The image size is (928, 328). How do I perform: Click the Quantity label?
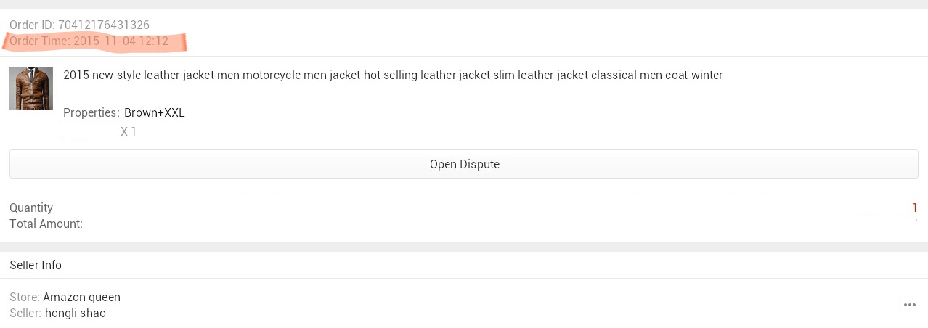click(x=31, y=208)
